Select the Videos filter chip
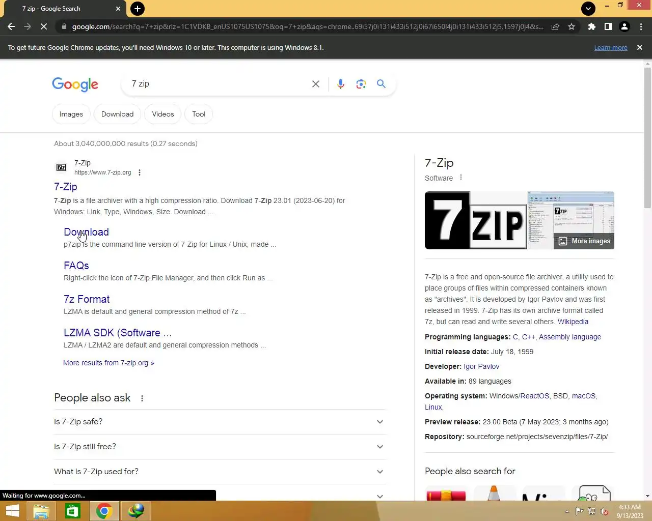 coord(163,114)
